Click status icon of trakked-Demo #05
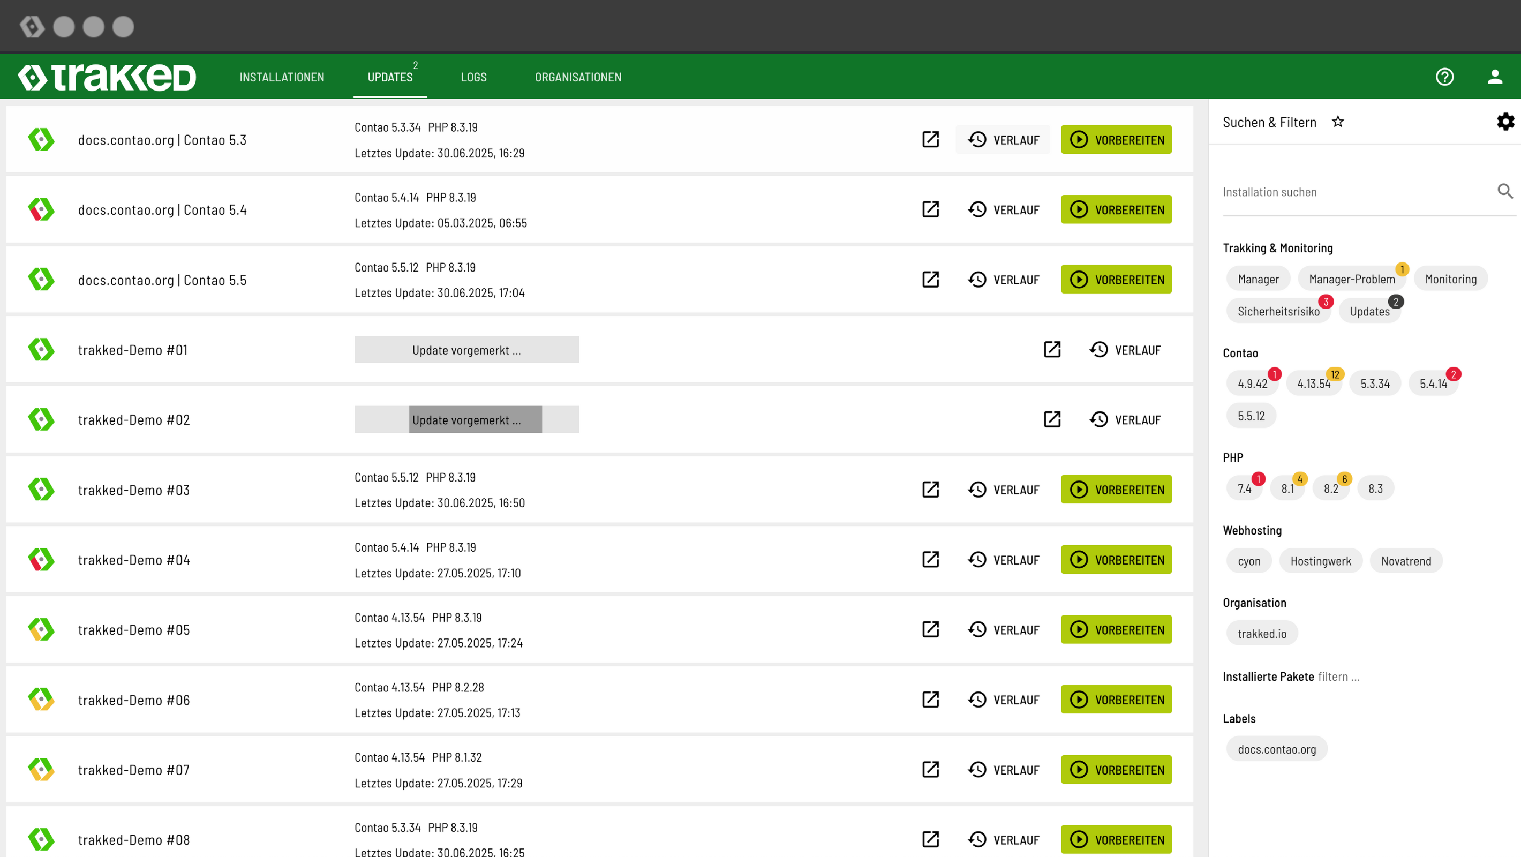This screenshot has height=857, width=1521. (x=41, y=629)
